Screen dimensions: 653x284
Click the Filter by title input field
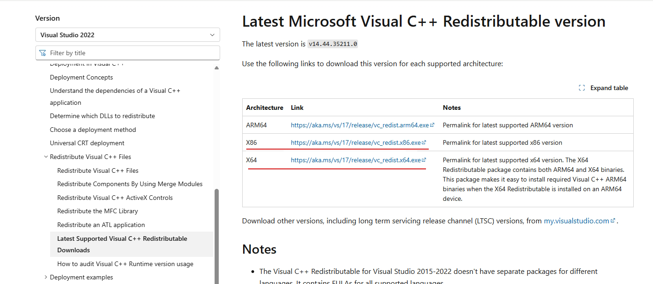coord(127,53)
